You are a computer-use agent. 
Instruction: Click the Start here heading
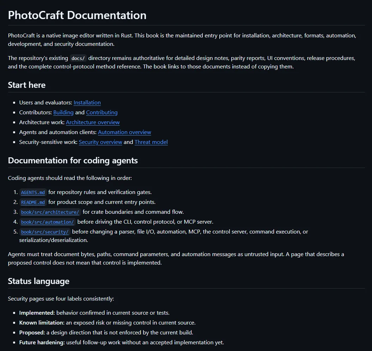point(26,85)
